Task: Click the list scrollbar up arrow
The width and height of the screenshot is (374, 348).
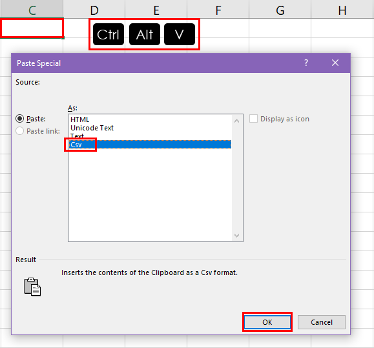Action: coord(236,121)
